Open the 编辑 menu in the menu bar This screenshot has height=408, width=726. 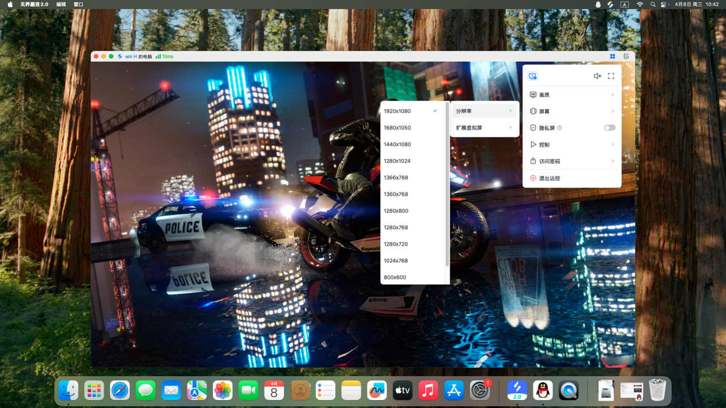coord(61,5)
